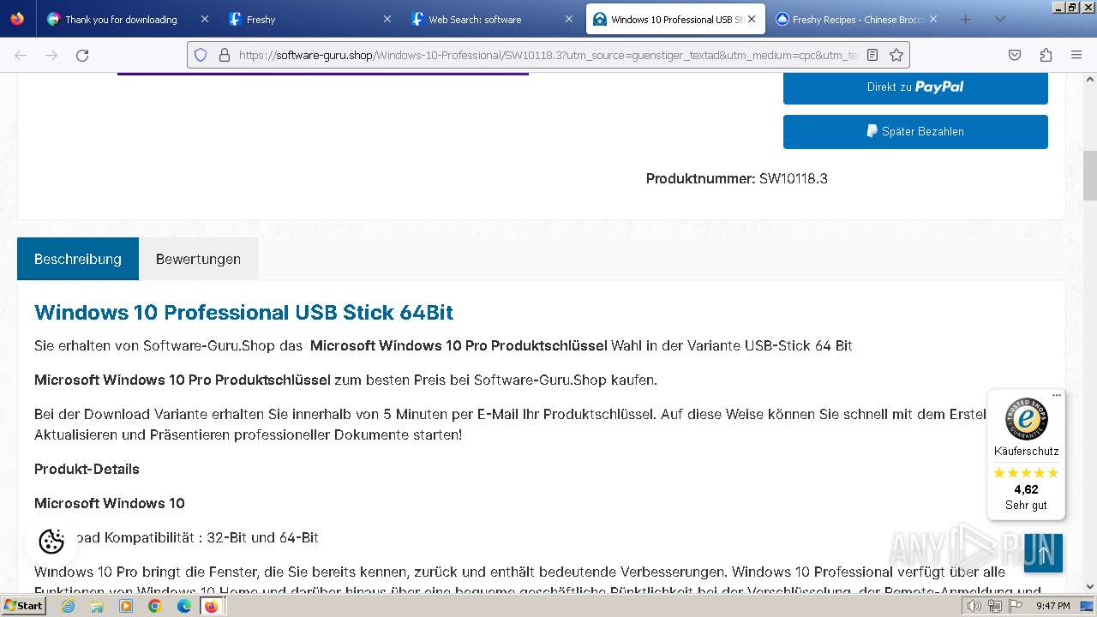The width and height of the screenshot is (1097, 617).
Task: Open volume control in system tray
Action: pos(974,606)
